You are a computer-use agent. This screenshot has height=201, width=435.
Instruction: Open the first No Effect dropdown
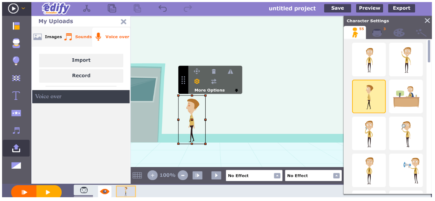[254, 176]
